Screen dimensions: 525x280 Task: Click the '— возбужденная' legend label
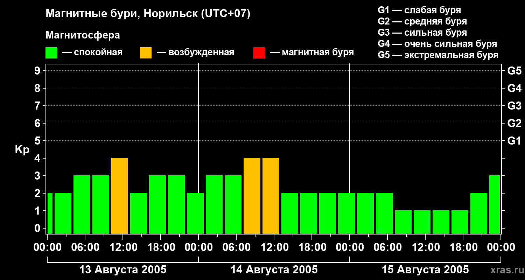[195, 52]
